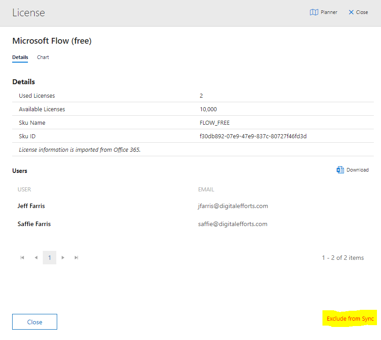381x340 pixels.
Task: Go to previous page of users
Action: click(x=36, y=258)
